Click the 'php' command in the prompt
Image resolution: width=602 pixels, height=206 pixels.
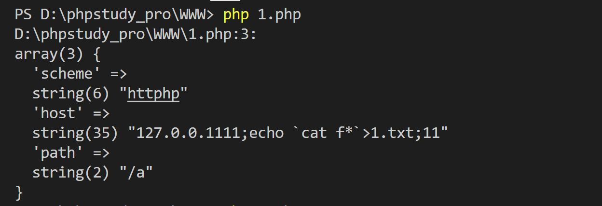(x=236, y=15)
